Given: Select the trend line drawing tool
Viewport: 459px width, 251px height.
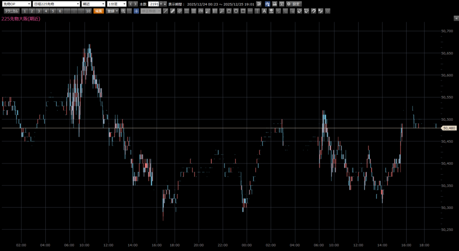Looking at the screenshot, I should pos(165,11).
